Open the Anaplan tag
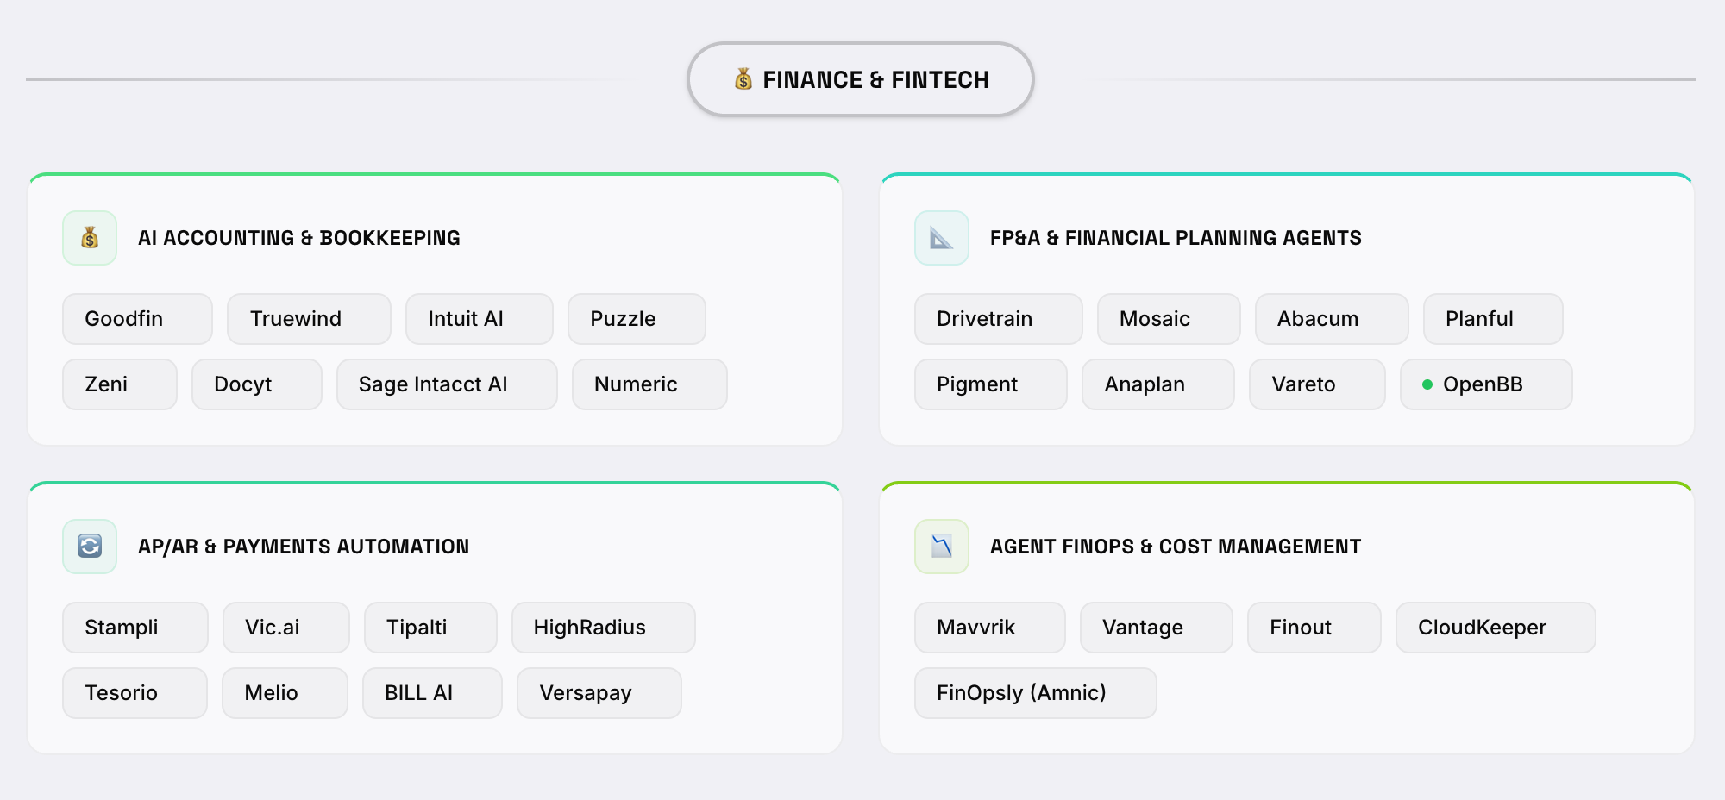This screenshot has height=800, width=1725. coord(1157,384)
